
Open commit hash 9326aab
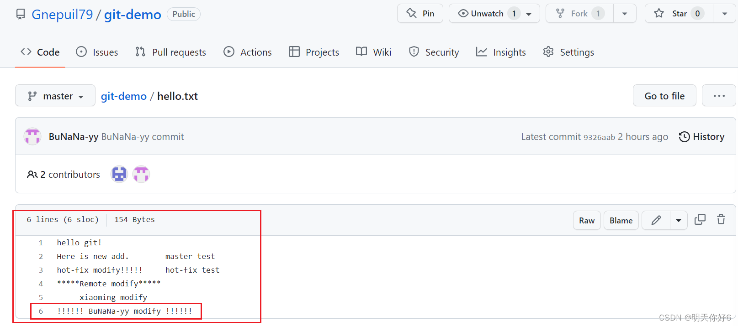(x=599, y=137)
